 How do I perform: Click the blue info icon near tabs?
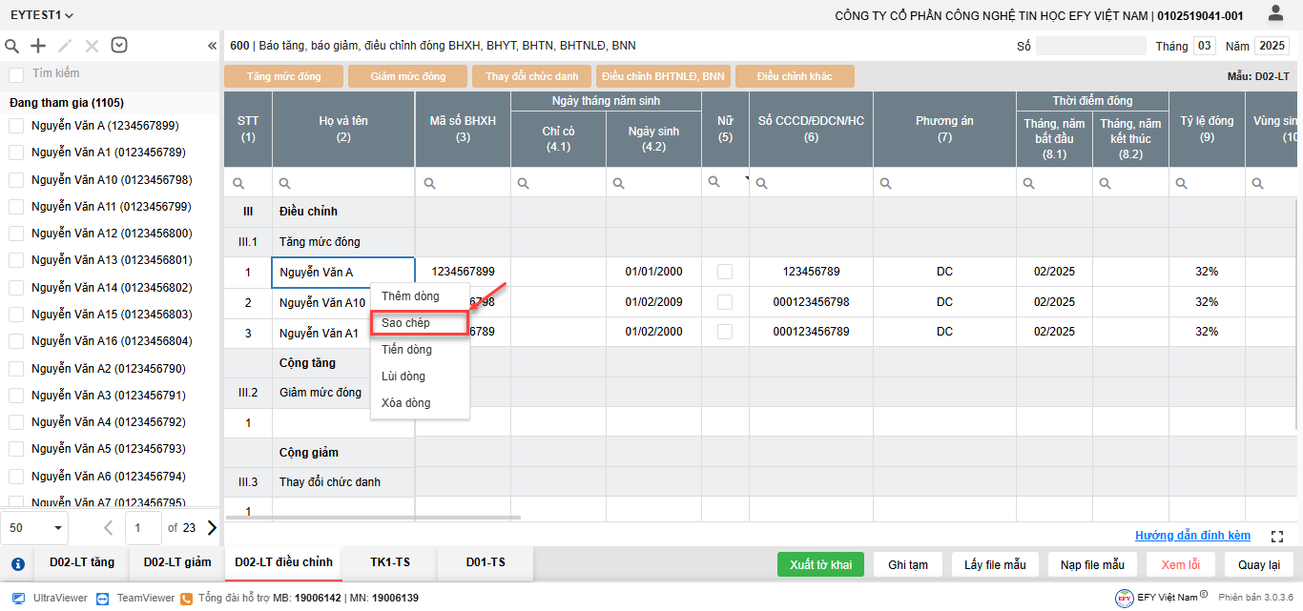click(17, 563)
